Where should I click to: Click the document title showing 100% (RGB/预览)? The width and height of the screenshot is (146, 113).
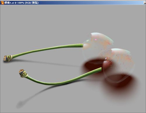tap(22, 3)
